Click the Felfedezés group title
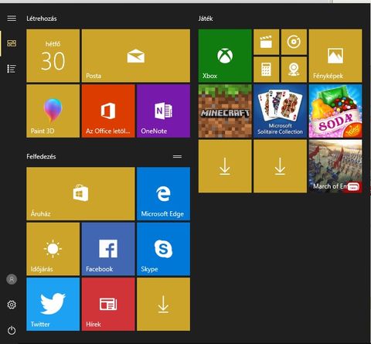This screenshot has height=344, width=371. tap(41, 156)
